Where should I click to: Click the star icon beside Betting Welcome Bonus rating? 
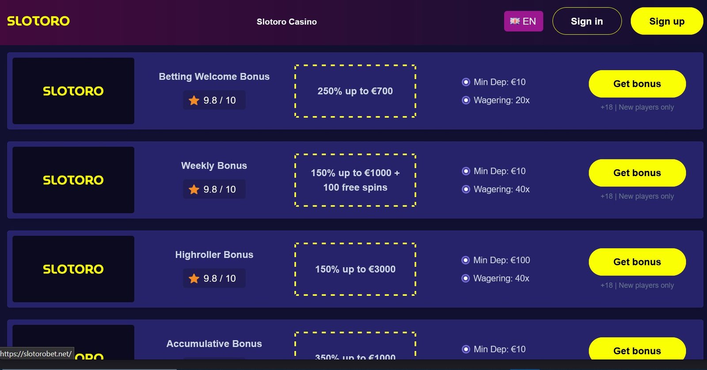click(194, 100)
